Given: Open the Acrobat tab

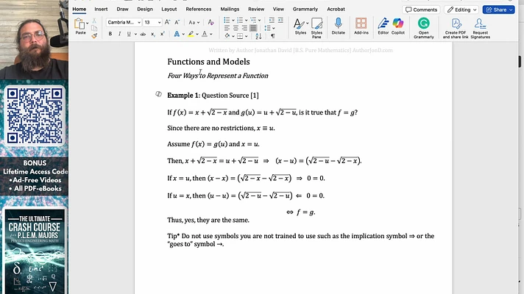Looking at the screenshot, I should 336,9.
